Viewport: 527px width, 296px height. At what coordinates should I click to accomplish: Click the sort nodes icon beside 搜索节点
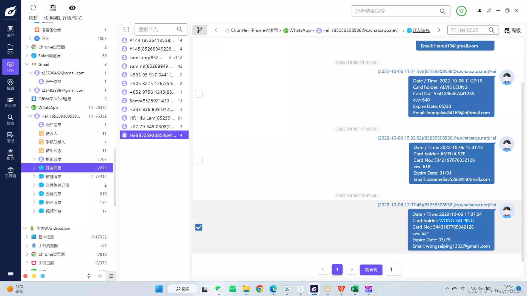[127, 29]
